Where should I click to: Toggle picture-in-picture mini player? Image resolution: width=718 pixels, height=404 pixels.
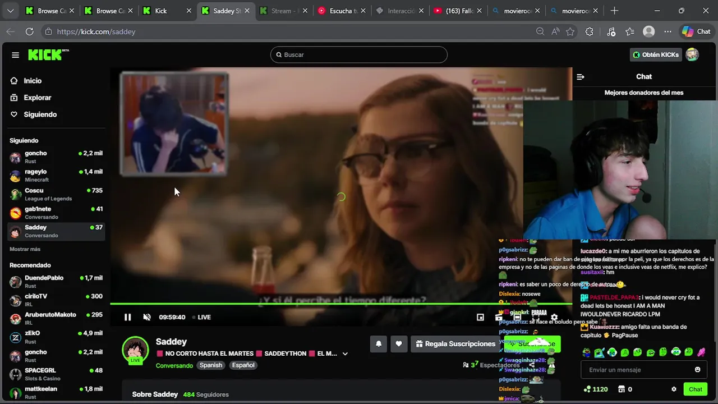(480, 317)
